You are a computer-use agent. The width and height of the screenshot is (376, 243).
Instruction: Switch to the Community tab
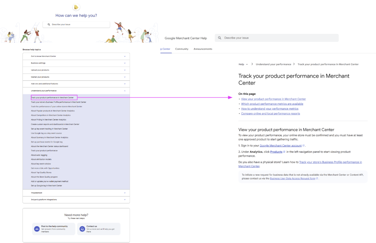coord(182,49)
